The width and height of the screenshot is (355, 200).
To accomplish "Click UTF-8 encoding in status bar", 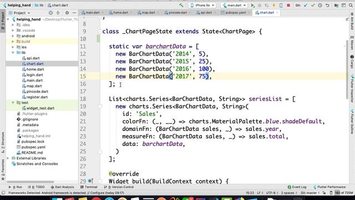I will tap(272, 193).
